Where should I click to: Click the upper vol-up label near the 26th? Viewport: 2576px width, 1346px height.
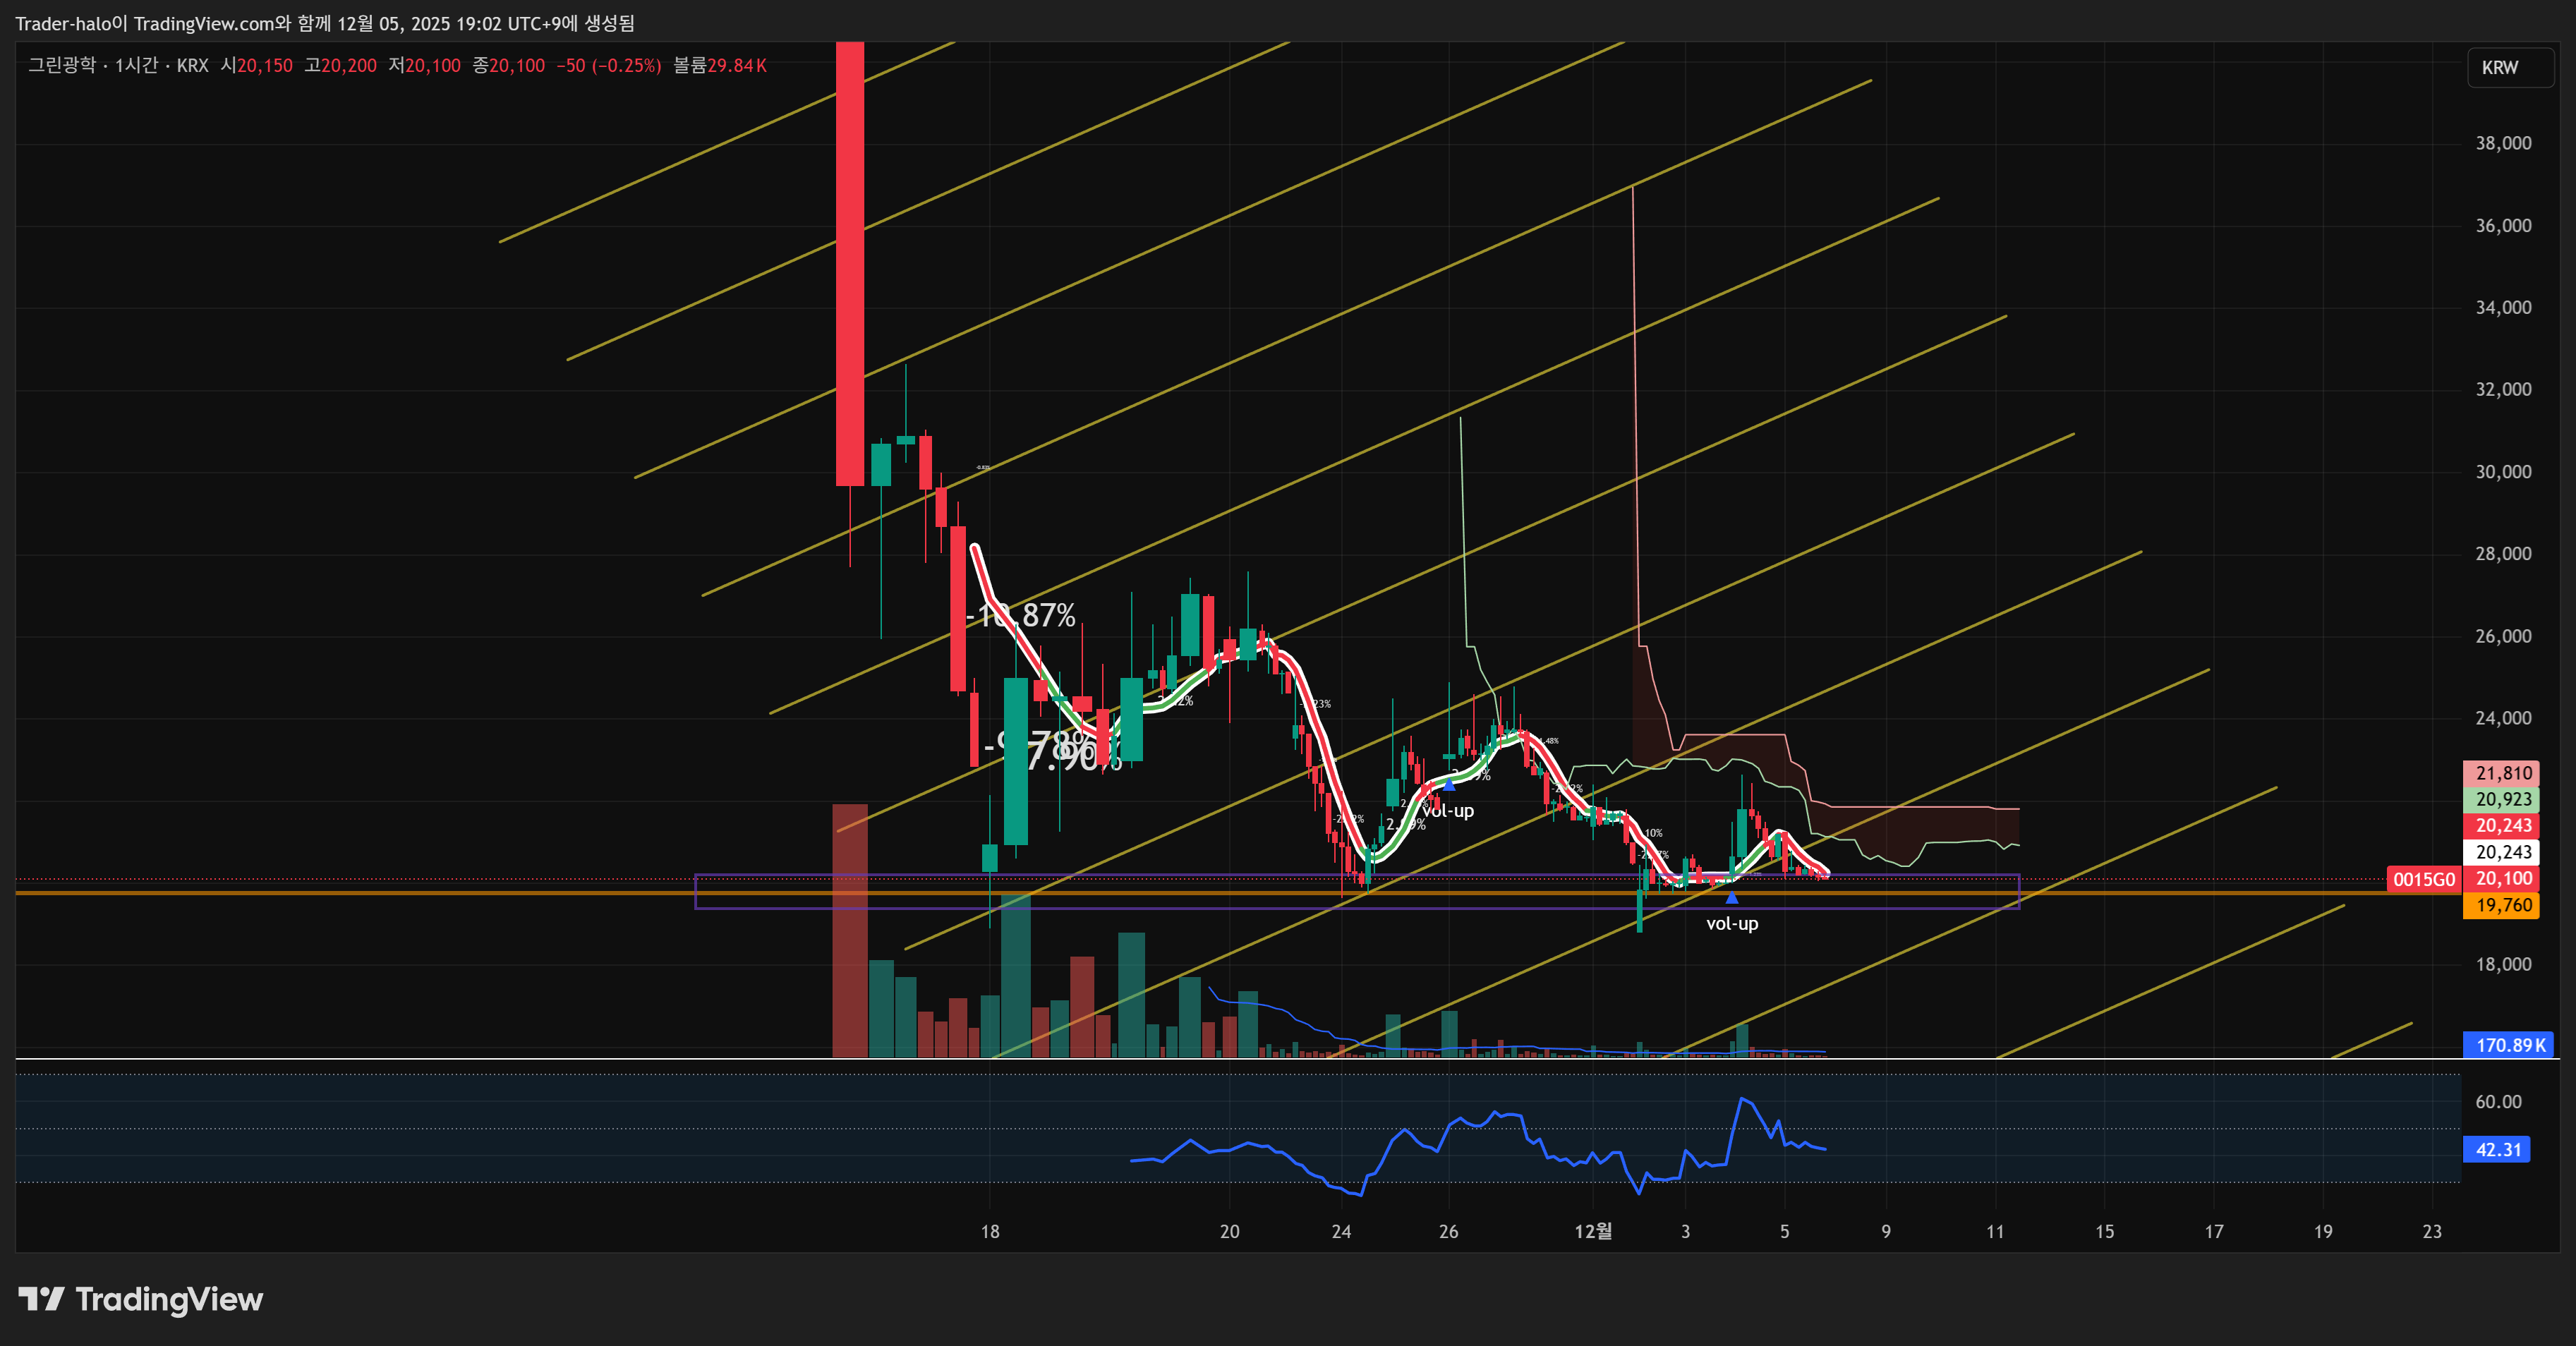1448,811
